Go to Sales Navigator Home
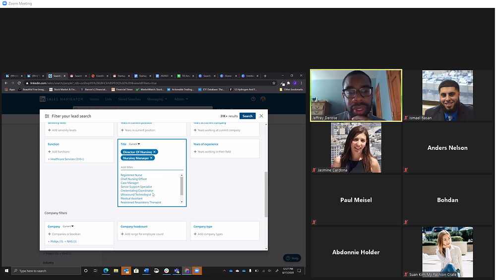Image resolution: width=496 pixels, height=280 pixels. pyautogui.click(x=94, y=99)
